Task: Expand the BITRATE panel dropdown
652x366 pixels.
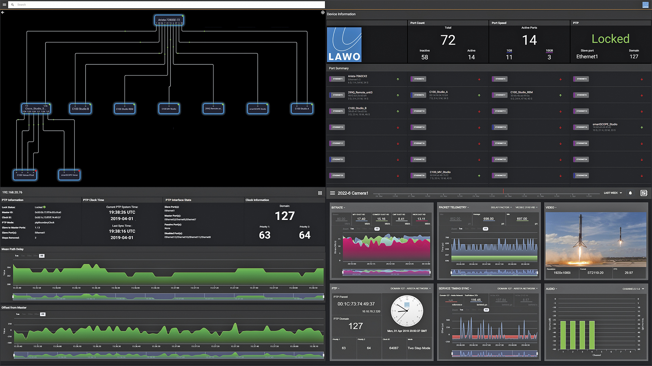Action: tap(338, 207)
